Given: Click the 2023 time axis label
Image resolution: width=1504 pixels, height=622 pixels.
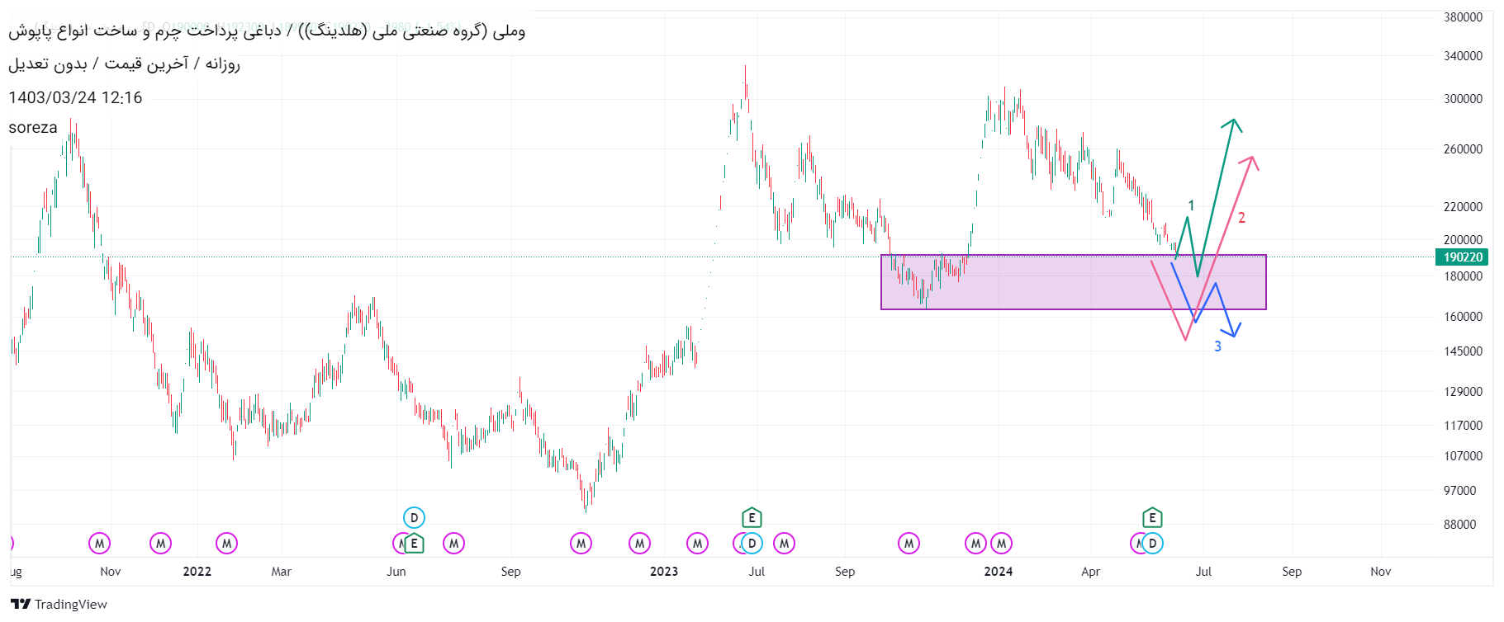Looking at the screenshot, I should (664, 571).
